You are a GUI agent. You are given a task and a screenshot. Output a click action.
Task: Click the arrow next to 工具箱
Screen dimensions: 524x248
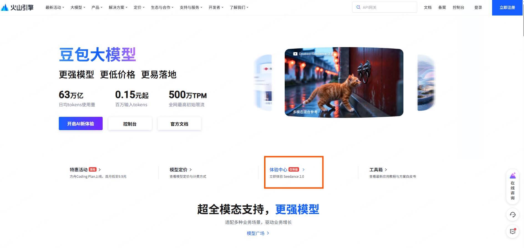(386, 170)
